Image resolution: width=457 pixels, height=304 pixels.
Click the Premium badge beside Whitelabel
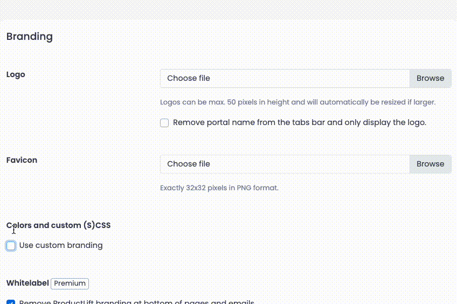70,283
